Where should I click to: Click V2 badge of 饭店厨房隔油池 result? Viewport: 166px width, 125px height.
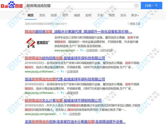coord(62,93)
